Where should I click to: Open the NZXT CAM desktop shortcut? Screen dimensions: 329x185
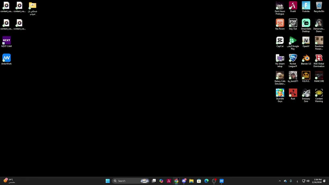[6, 42]
